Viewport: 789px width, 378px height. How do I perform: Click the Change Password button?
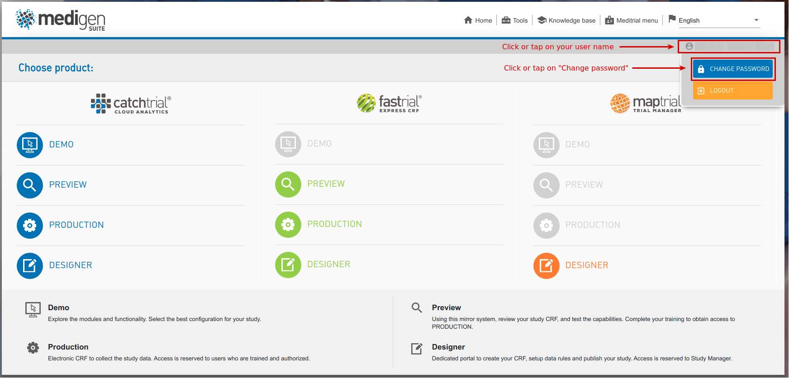tap(733, 69)
